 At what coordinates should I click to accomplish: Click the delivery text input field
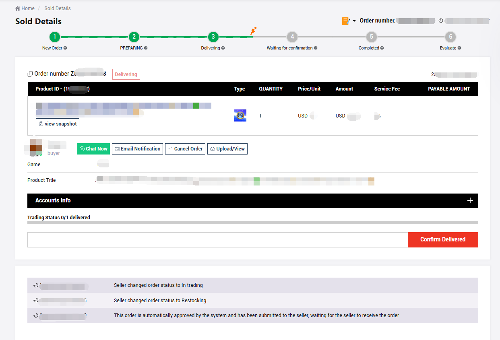[217, 240]
